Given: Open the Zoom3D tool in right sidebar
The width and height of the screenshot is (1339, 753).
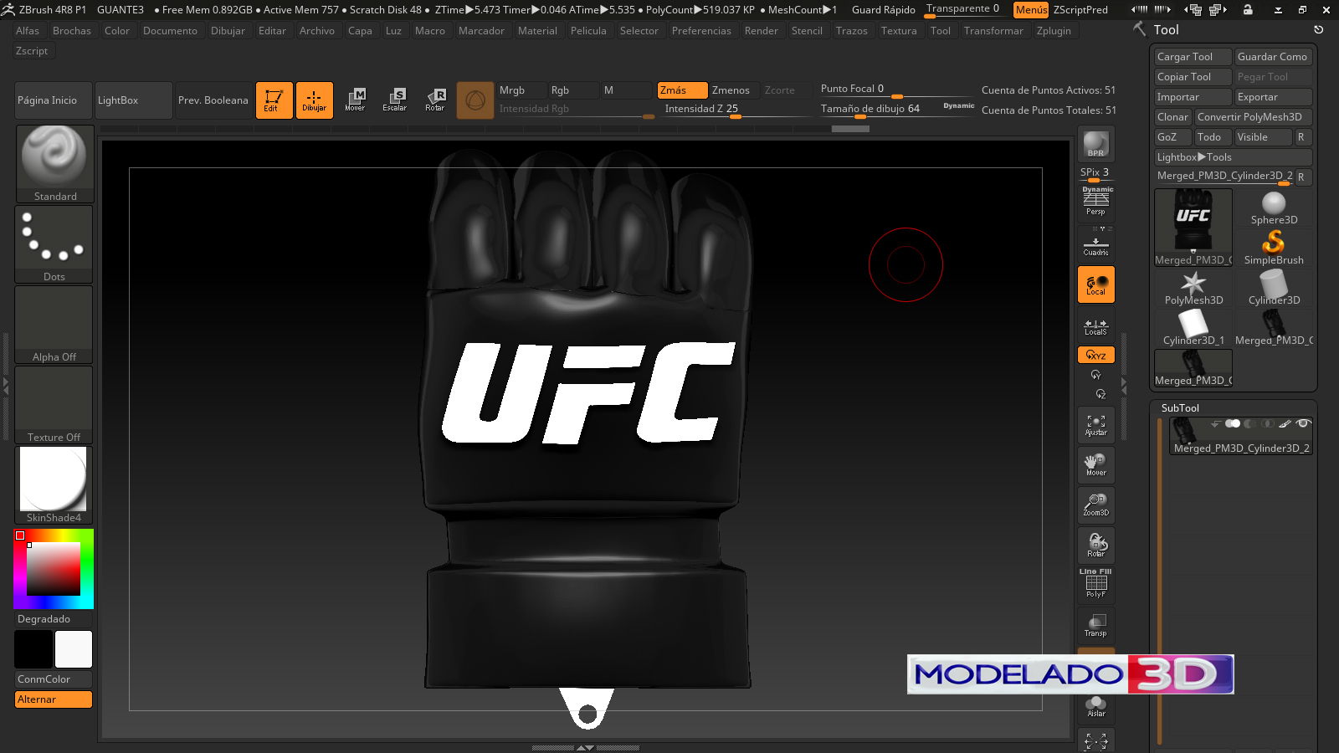Looking at the screenshot, I should click(x=1095, y=505).
